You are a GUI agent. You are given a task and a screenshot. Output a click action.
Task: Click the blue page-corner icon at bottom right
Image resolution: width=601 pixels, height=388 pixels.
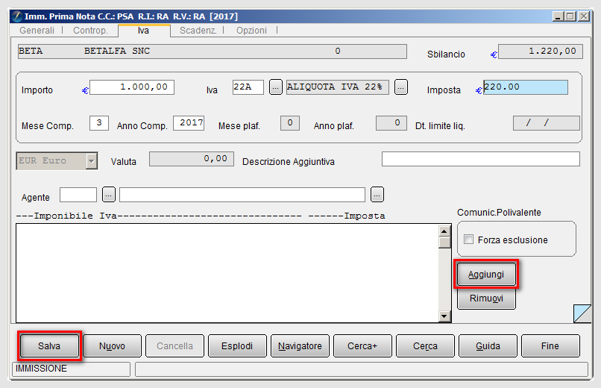tap(582, 313)
